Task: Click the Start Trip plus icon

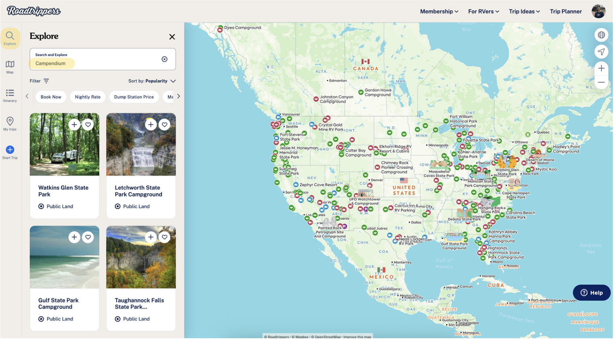Action: pos(10,150)
